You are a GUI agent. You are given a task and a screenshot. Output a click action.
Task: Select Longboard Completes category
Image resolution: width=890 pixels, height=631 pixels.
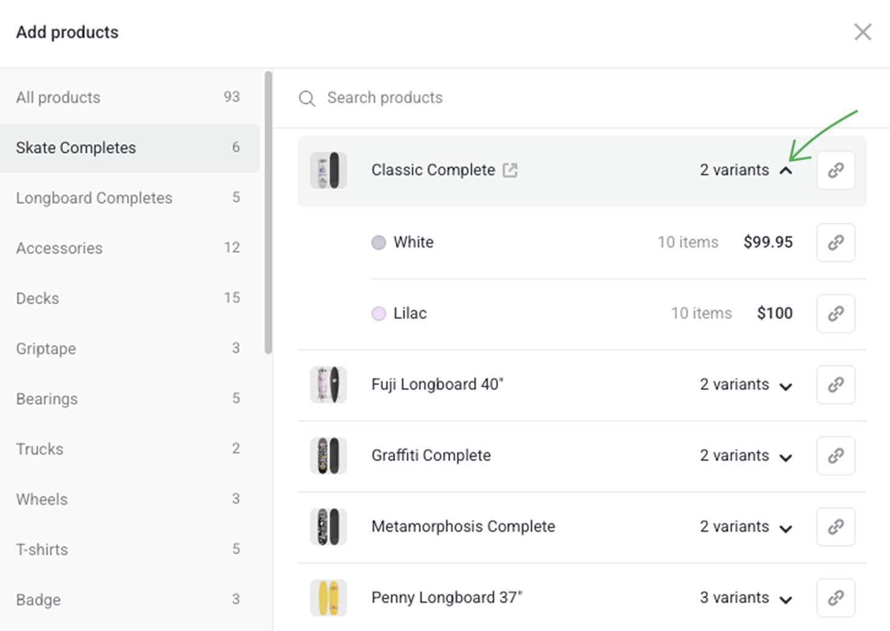coord(94,198)
